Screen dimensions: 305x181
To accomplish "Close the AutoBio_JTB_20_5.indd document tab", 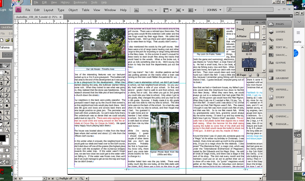I will tap(60, 17).
